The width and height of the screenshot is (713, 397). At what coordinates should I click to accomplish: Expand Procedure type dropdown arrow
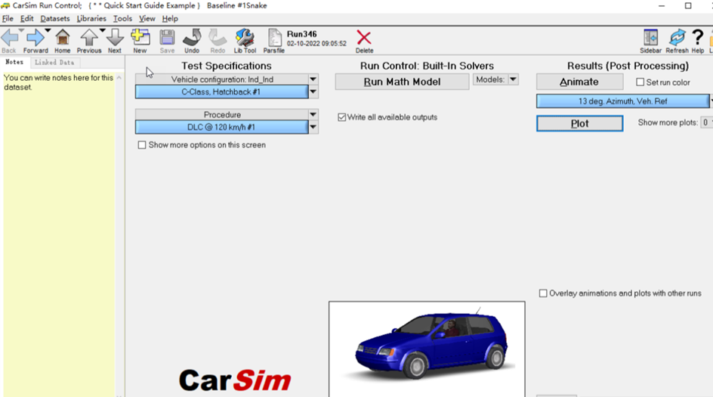click(x=313, y=114)
